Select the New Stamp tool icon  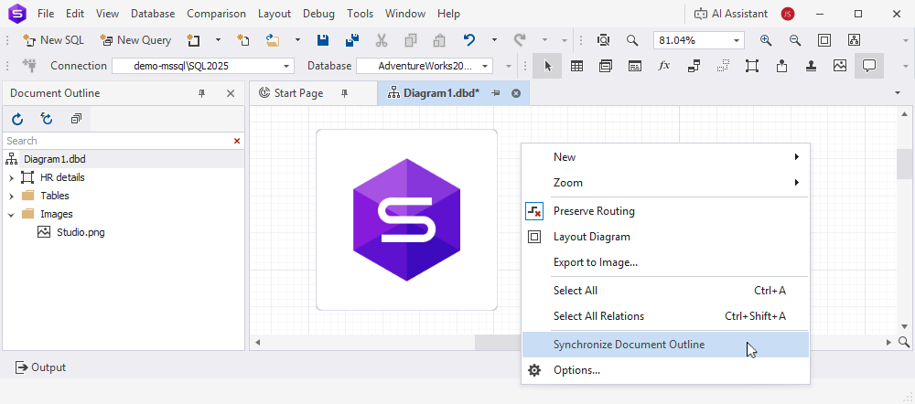pos(811,66)
